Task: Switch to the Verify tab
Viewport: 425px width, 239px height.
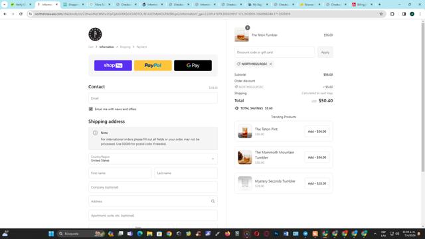Action: click(21, 5)
